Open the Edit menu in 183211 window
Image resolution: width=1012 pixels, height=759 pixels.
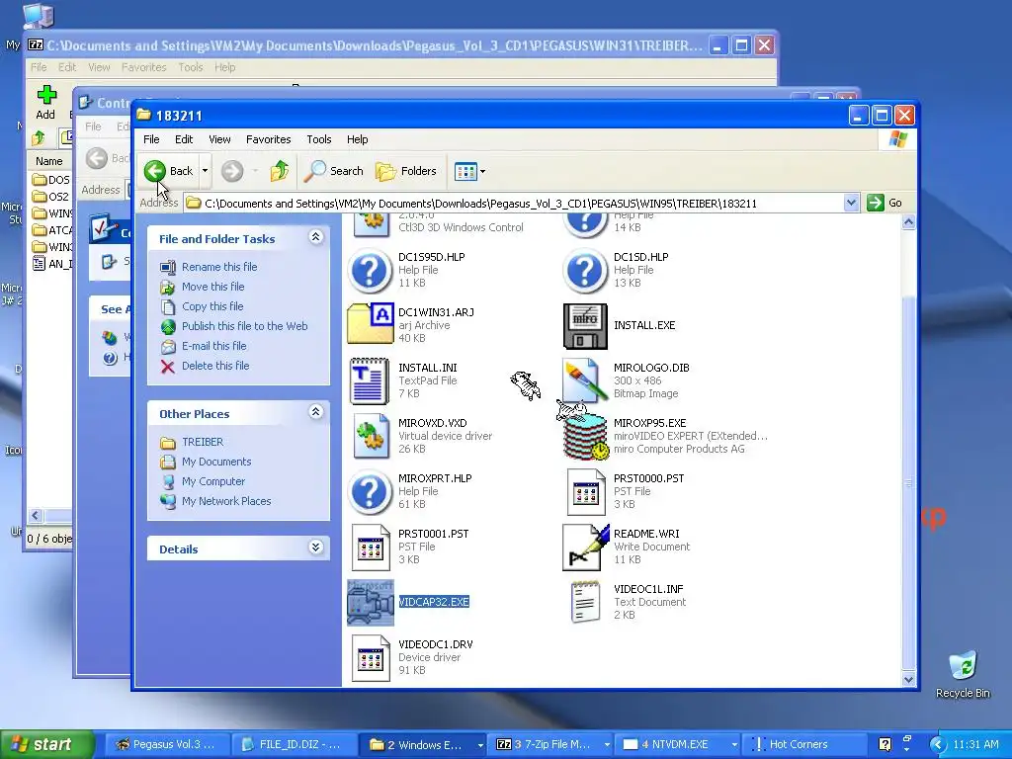coord(184,139)
